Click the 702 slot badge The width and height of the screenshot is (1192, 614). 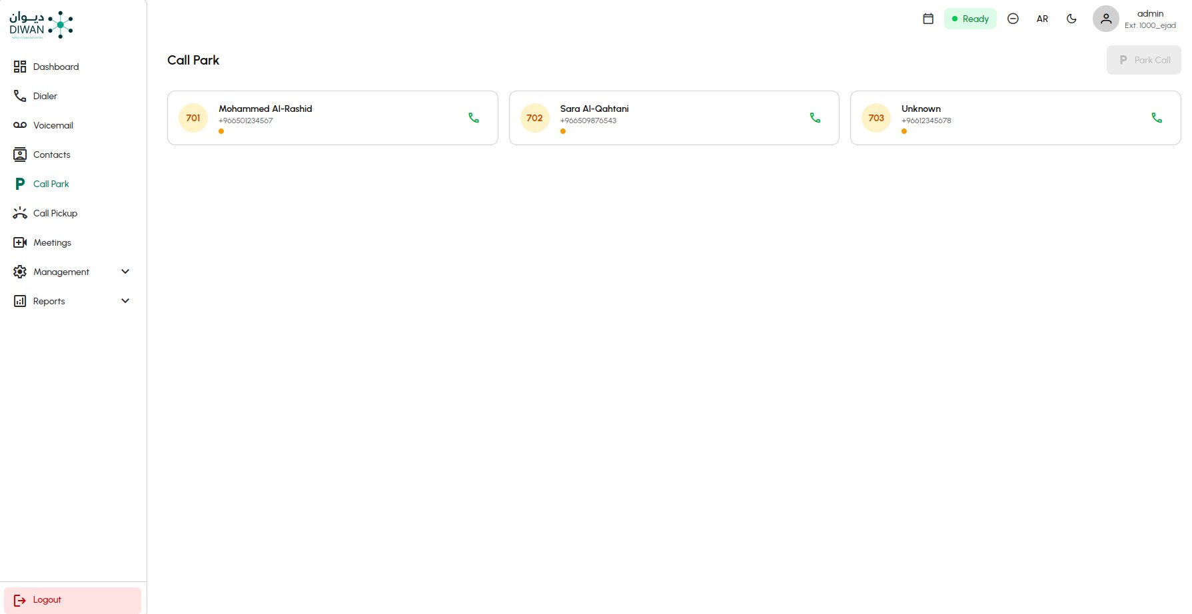534,118
